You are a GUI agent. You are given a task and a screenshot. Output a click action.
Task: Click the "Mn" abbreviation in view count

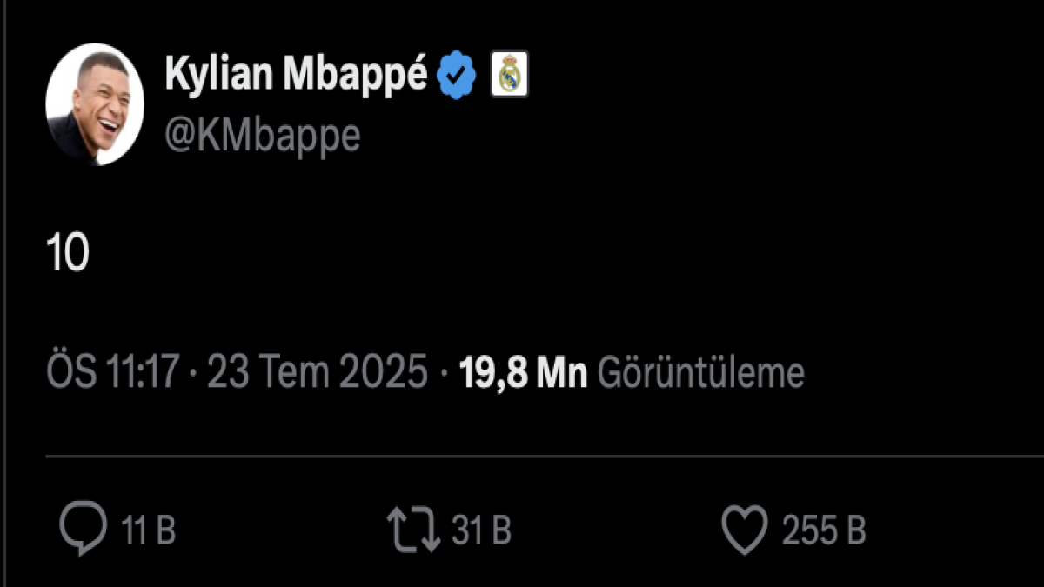point(561,374)
